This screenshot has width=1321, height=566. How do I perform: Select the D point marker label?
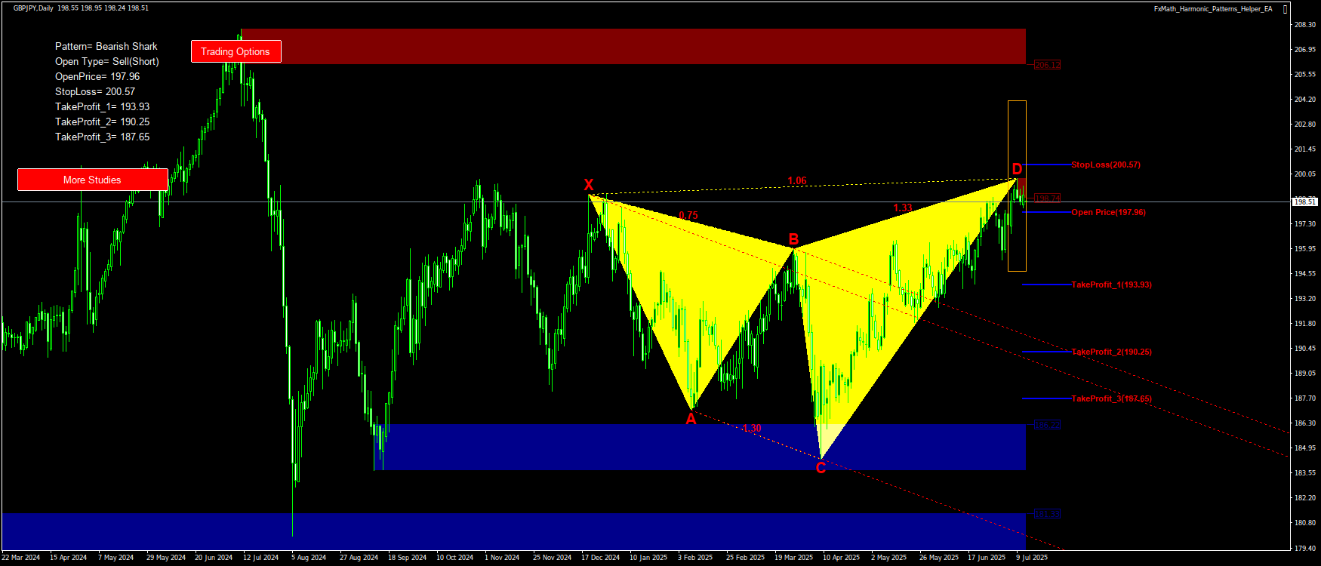tap(1017, 169)
